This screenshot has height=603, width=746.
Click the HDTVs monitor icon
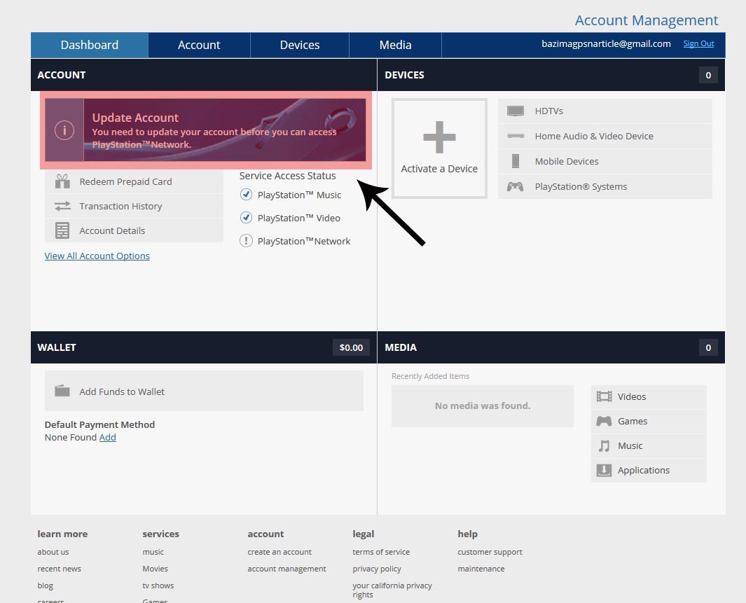516,111
